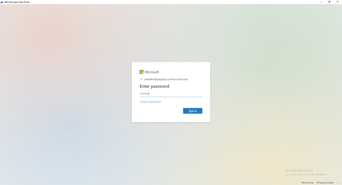Open the Terms of use link
This screenshot has width=342, height=185.
point(307,183)
